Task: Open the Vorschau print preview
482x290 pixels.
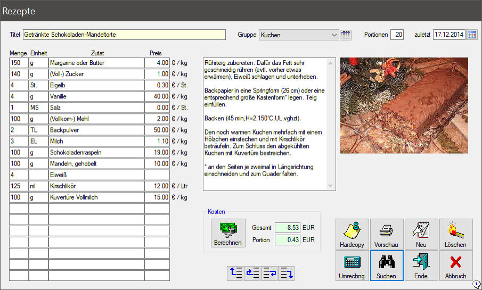Action: (386, 234)
